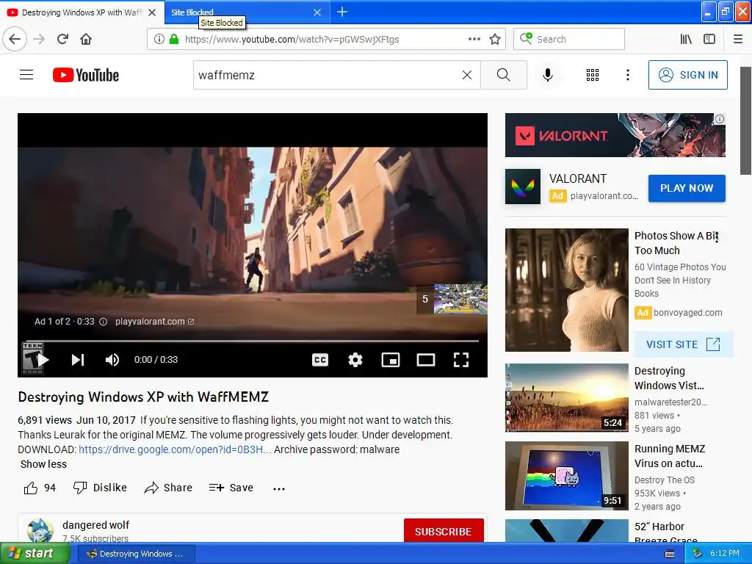Play the video ad
752x564 pixels.
pos(42,360)
